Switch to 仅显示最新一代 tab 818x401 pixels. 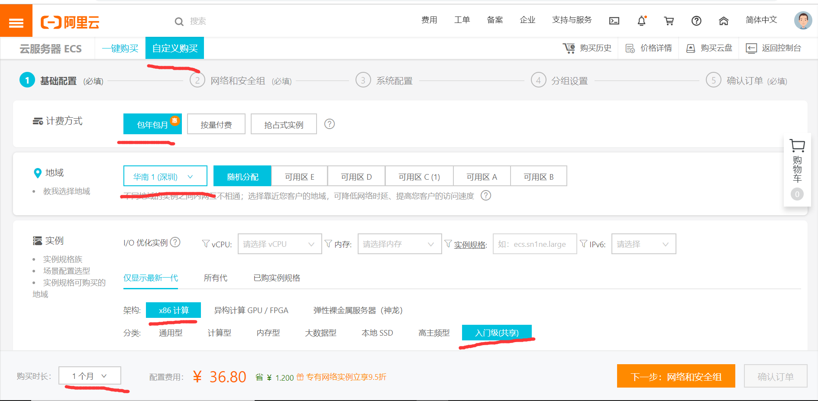(151, 278)
